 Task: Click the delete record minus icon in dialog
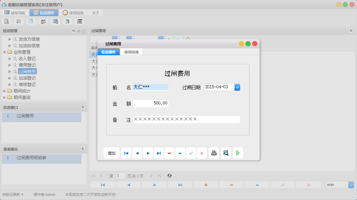point(169,153)
